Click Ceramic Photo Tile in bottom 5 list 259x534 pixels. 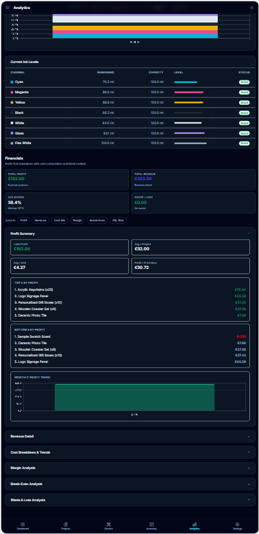tap(30, 343)
